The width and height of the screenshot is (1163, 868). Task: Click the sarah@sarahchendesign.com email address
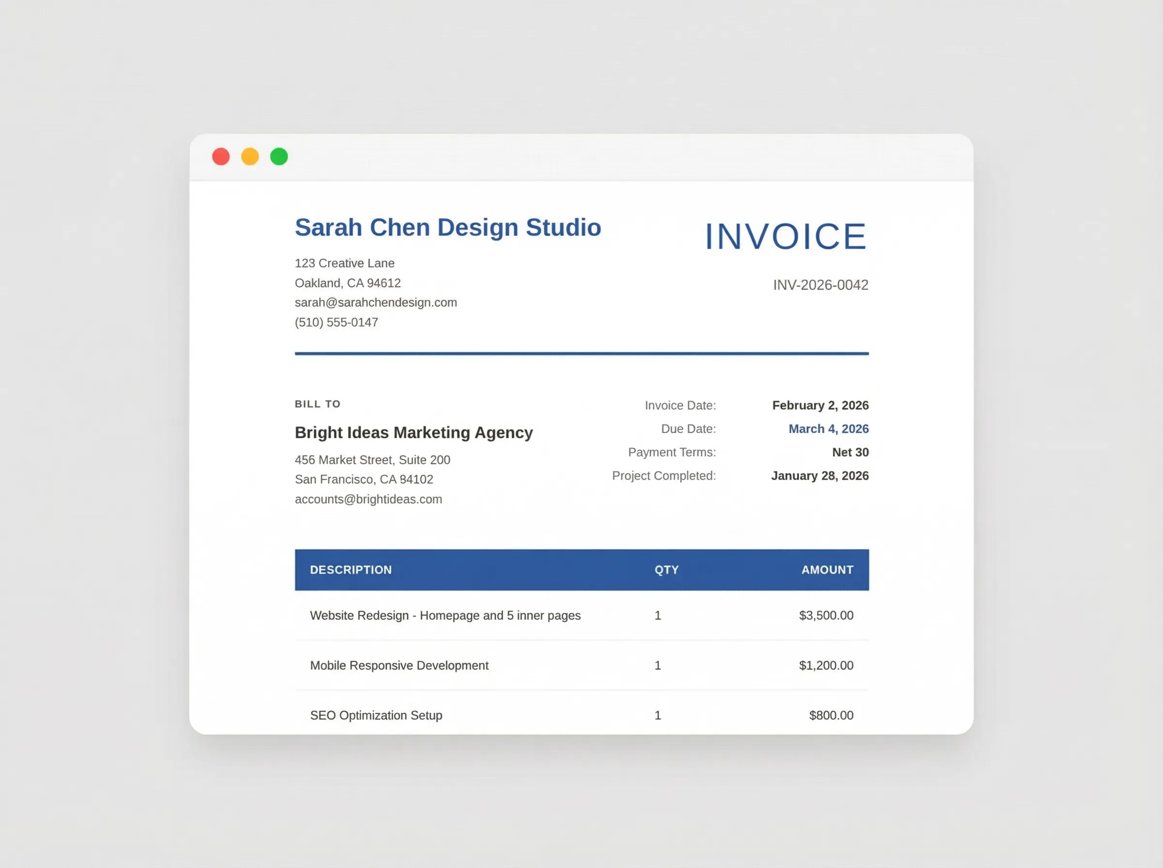376,303
